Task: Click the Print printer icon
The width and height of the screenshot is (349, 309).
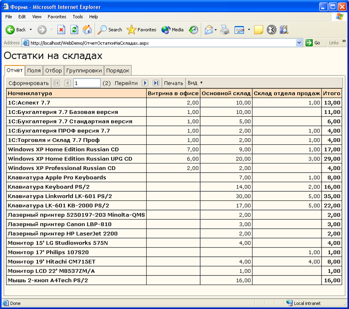Action: point(225,30)
